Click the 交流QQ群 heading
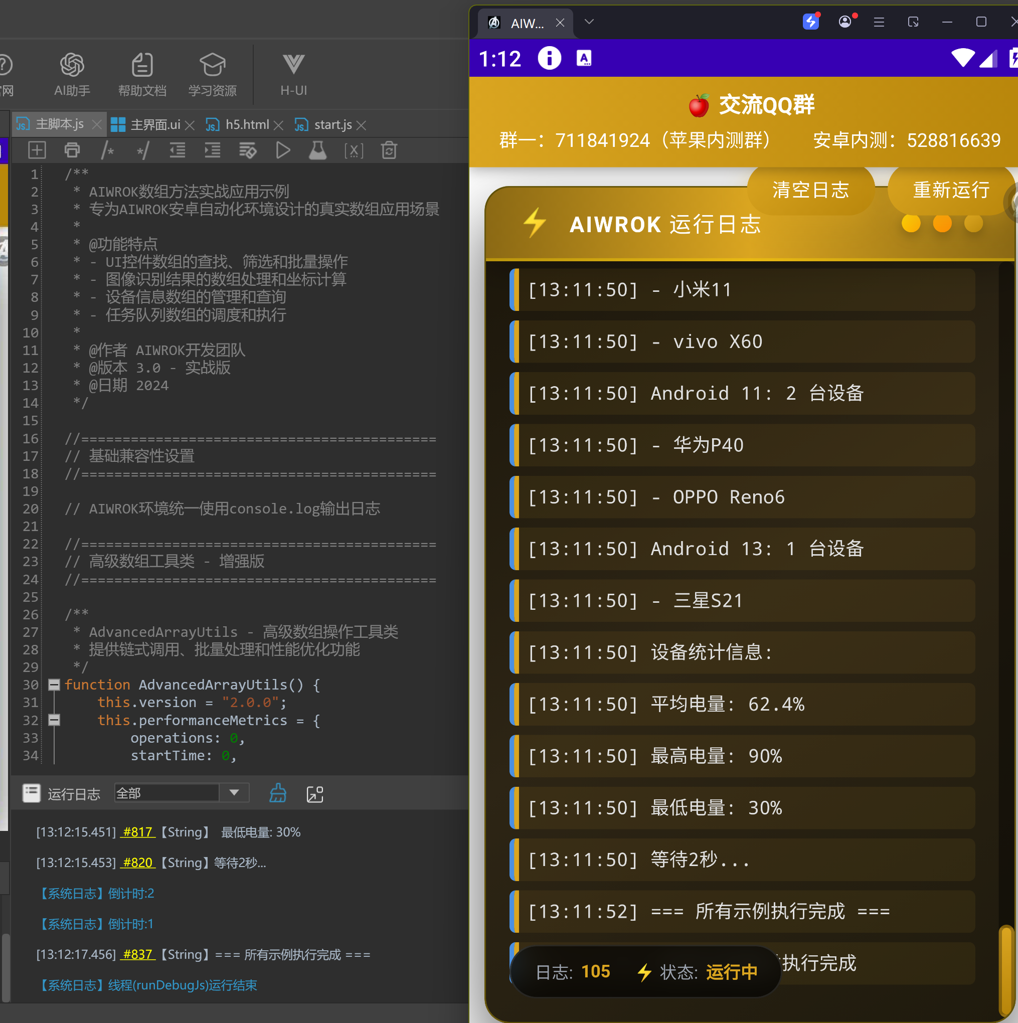The image size is (1018, 1023). pyautogui.click(x=751, y=105)
